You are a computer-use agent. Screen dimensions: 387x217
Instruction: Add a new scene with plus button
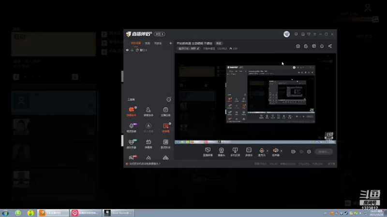pos(170,43)
